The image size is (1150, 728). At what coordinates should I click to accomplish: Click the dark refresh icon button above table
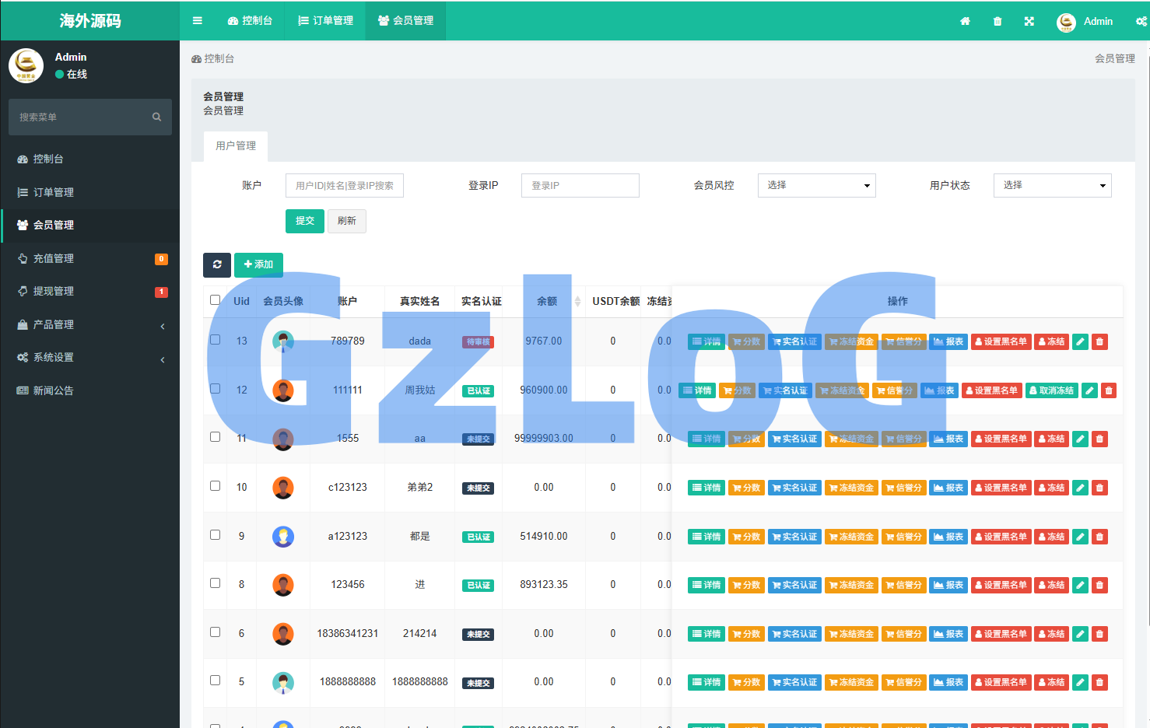pos(217,264)
